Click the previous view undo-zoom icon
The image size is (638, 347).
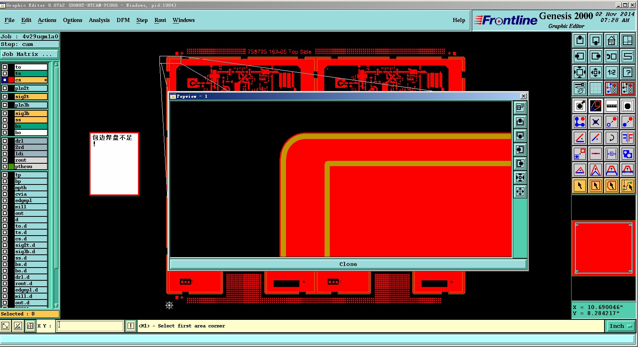(x=612, y=56)
